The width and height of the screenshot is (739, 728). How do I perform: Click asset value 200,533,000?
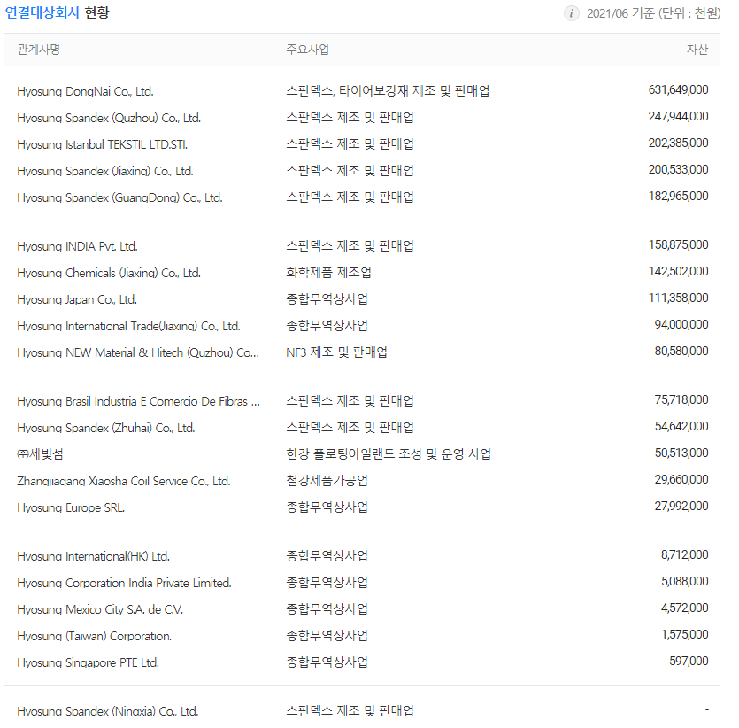coord(678,169)
